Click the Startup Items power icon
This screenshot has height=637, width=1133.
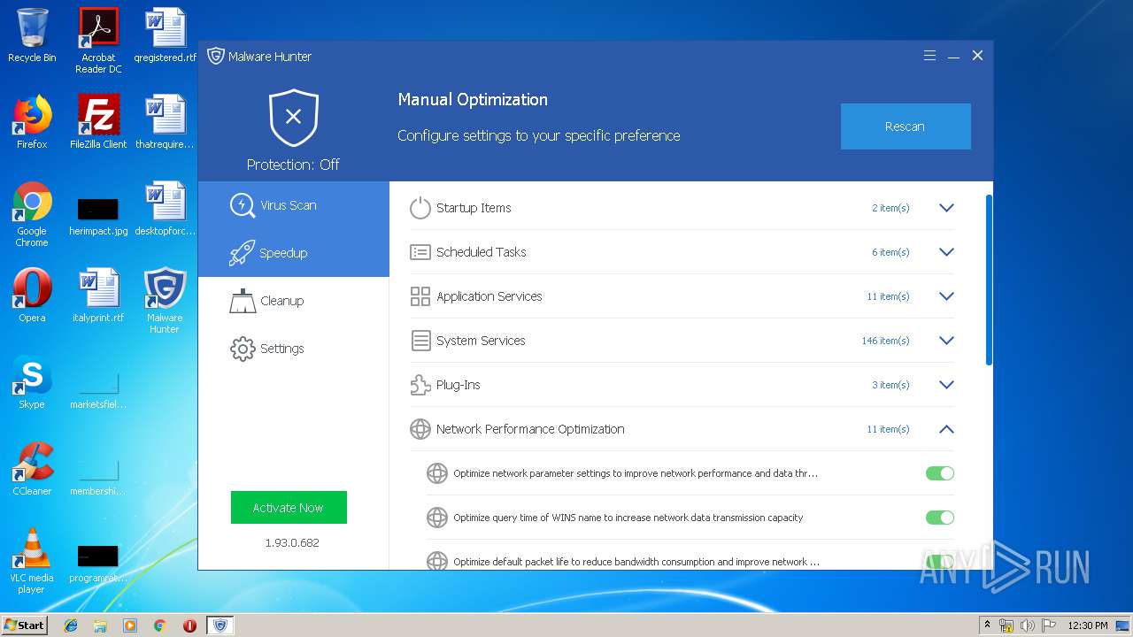pos(420,208)
